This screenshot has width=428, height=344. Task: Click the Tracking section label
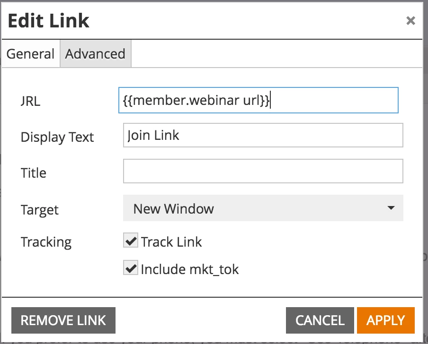(x=46, y=242)
